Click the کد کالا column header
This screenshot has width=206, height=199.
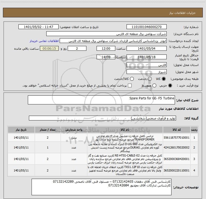[177, 130]
